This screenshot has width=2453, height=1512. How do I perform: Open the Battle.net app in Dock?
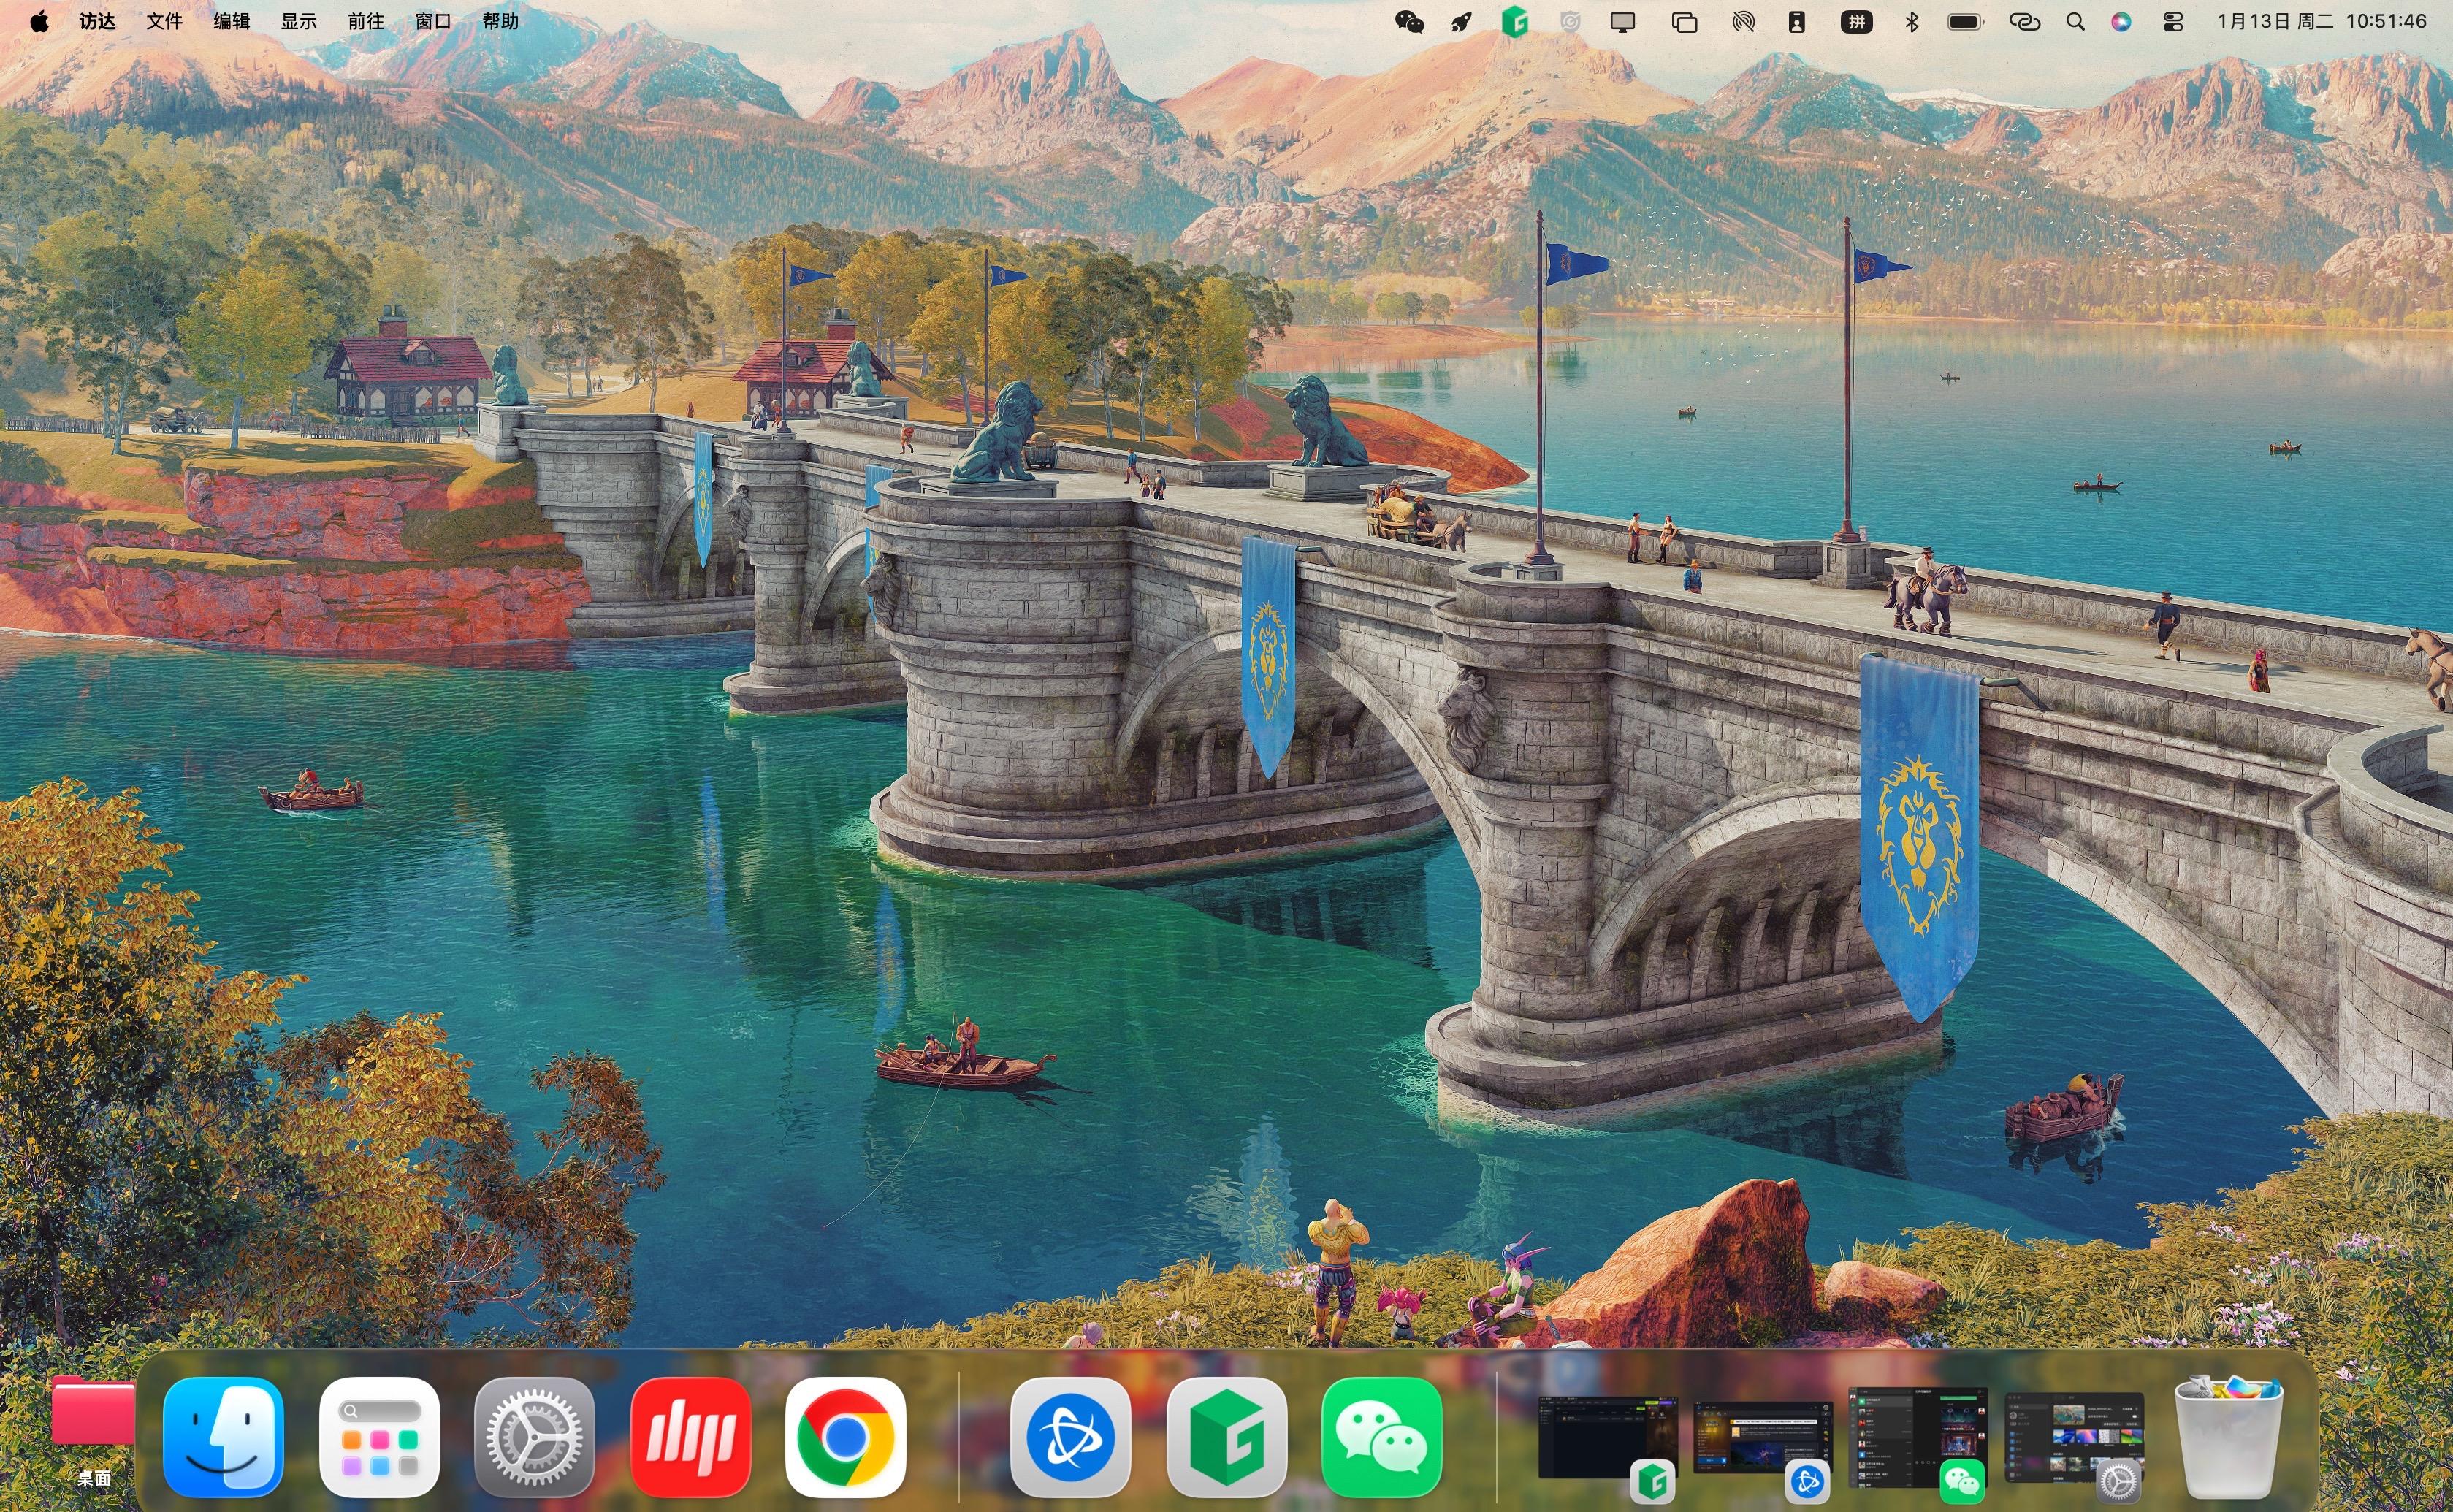coord(1070,1436)
